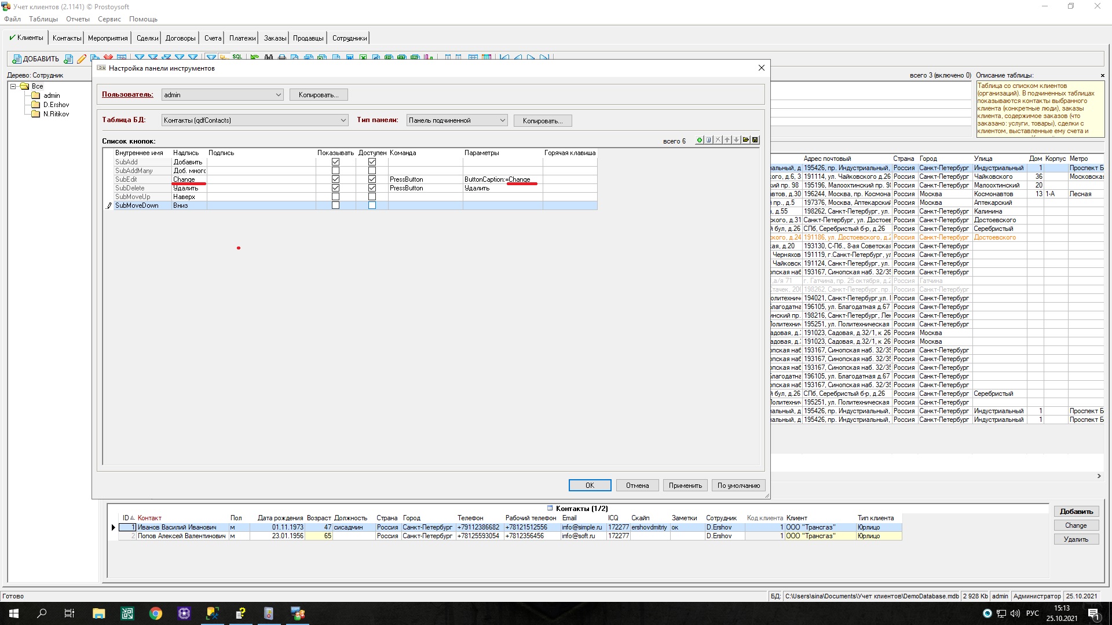Screen dimensions: 1112x625
Task: Click the move-up arrow icon in button list
Action: click(727, 140)
